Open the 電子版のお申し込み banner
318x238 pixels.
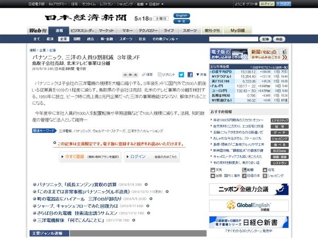(x=229, y=54)
